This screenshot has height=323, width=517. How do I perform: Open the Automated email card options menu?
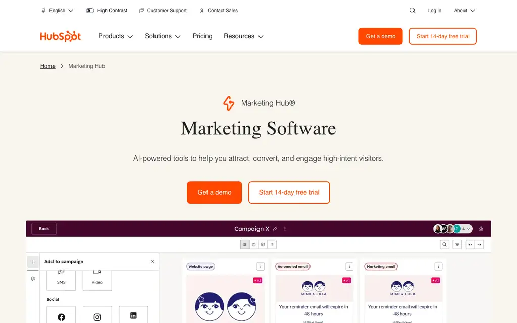tap(349, 266)
